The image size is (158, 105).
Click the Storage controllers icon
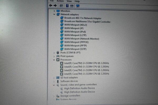tap(58, 96)
